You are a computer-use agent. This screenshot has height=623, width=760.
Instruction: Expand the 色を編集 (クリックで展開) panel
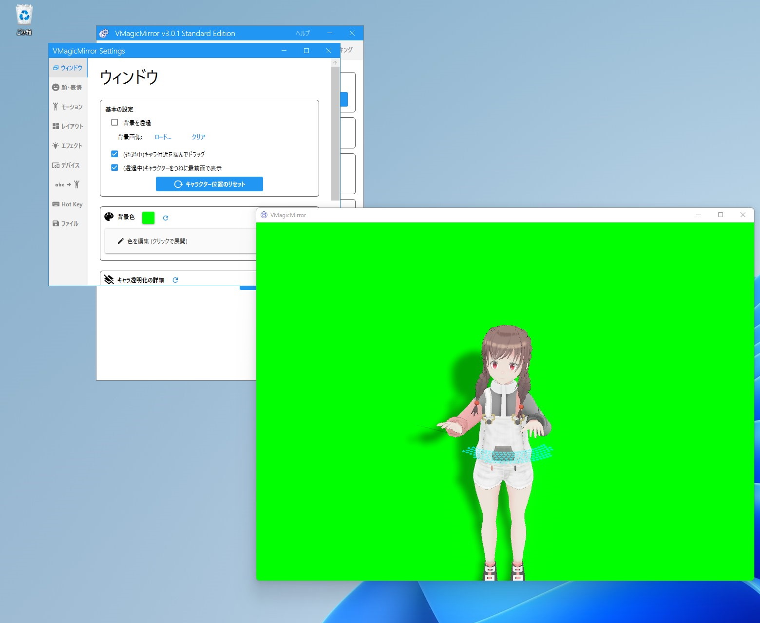tap(180, 241)
